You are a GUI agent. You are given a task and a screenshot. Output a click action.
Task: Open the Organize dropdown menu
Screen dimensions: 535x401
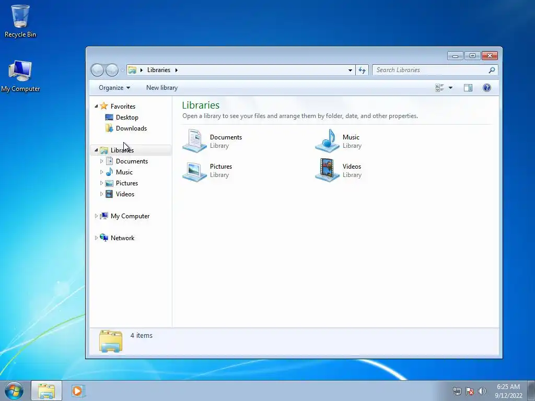(114, 88)
